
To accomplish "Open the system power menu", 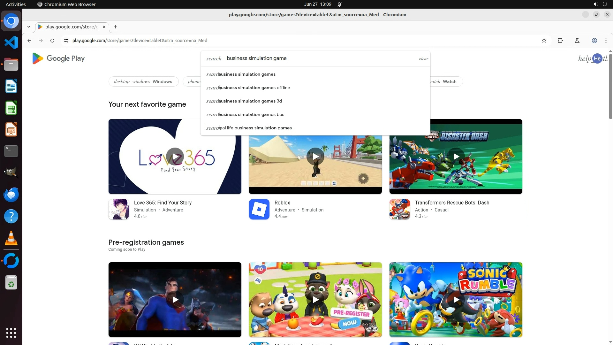I will point(605,4).
